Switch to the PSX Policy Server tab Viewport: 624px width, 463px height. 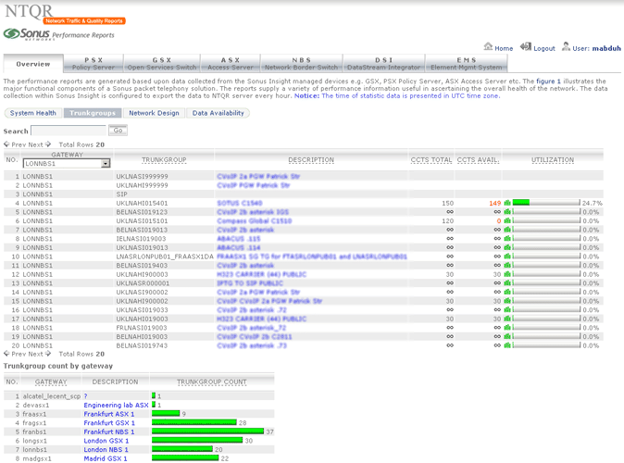pos(94,63)
